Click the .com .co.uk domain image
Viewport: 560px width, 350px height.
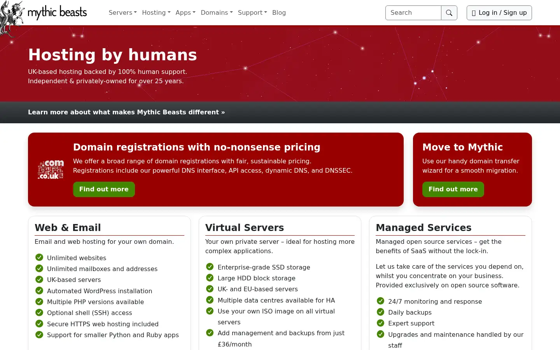point(51,170)
